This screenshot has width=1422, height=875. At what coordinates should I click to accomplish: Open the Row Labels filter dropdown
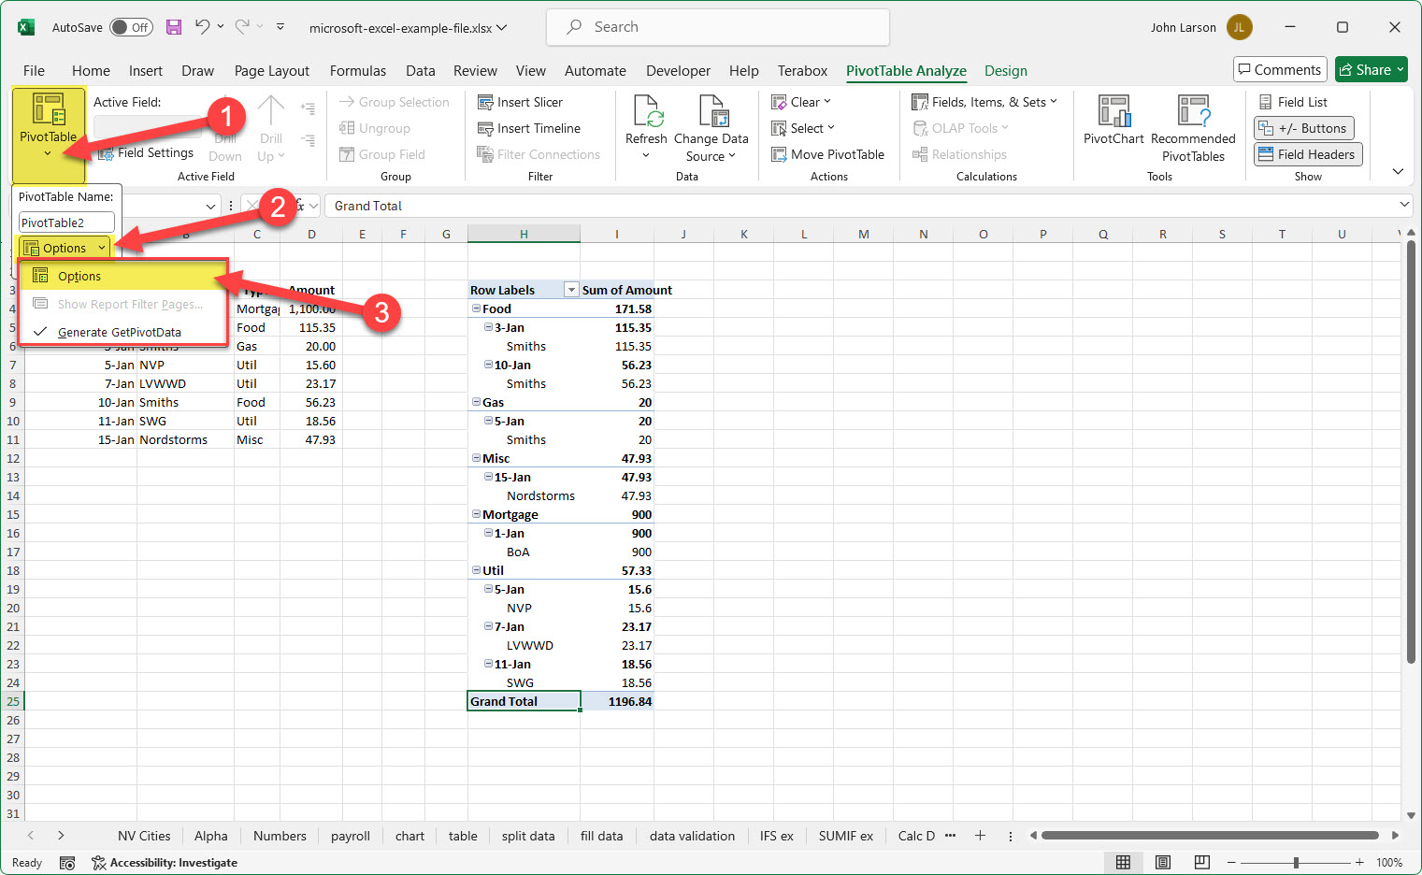[571, 289]
